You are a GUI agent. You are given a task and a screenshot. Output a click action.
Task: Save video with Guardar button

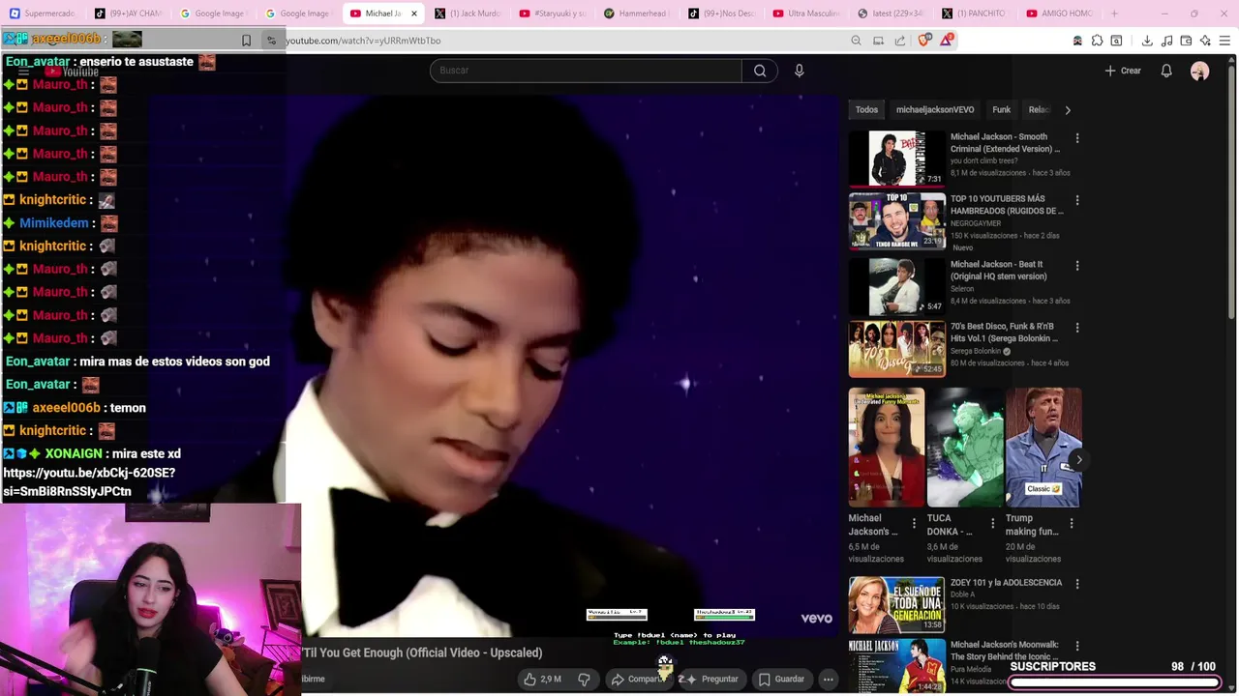tap(781, 679)
